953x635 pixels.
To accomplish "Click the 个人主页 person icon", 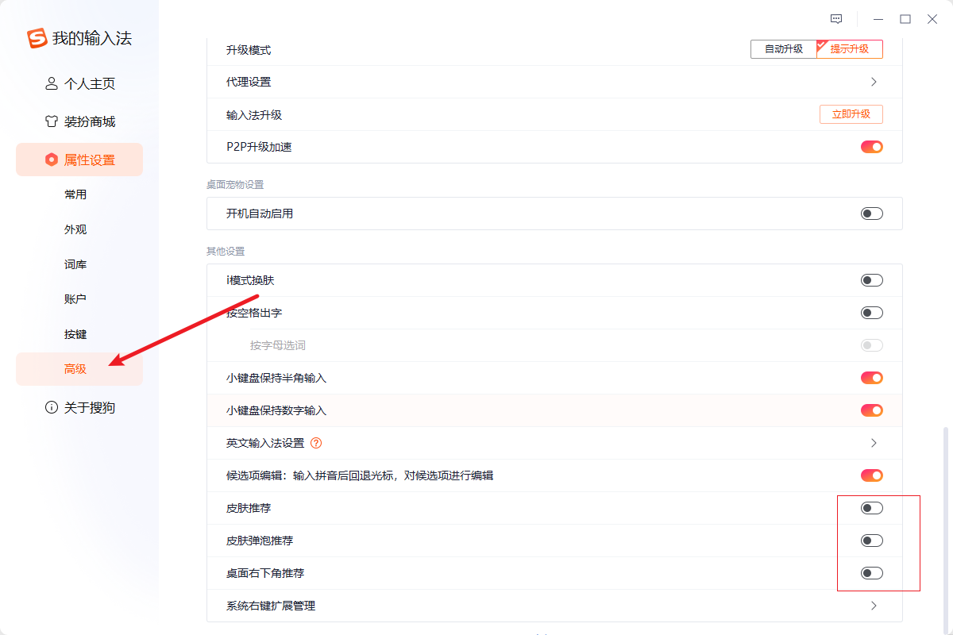I will click(52, 83).
